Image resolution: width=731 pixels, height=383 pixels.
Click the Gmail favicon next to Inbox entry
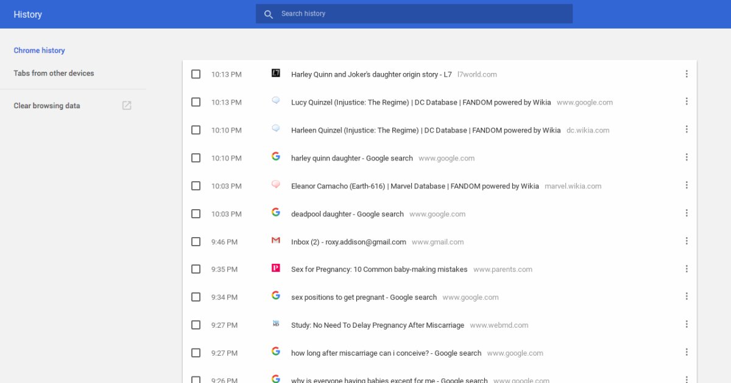click(276, 241)
